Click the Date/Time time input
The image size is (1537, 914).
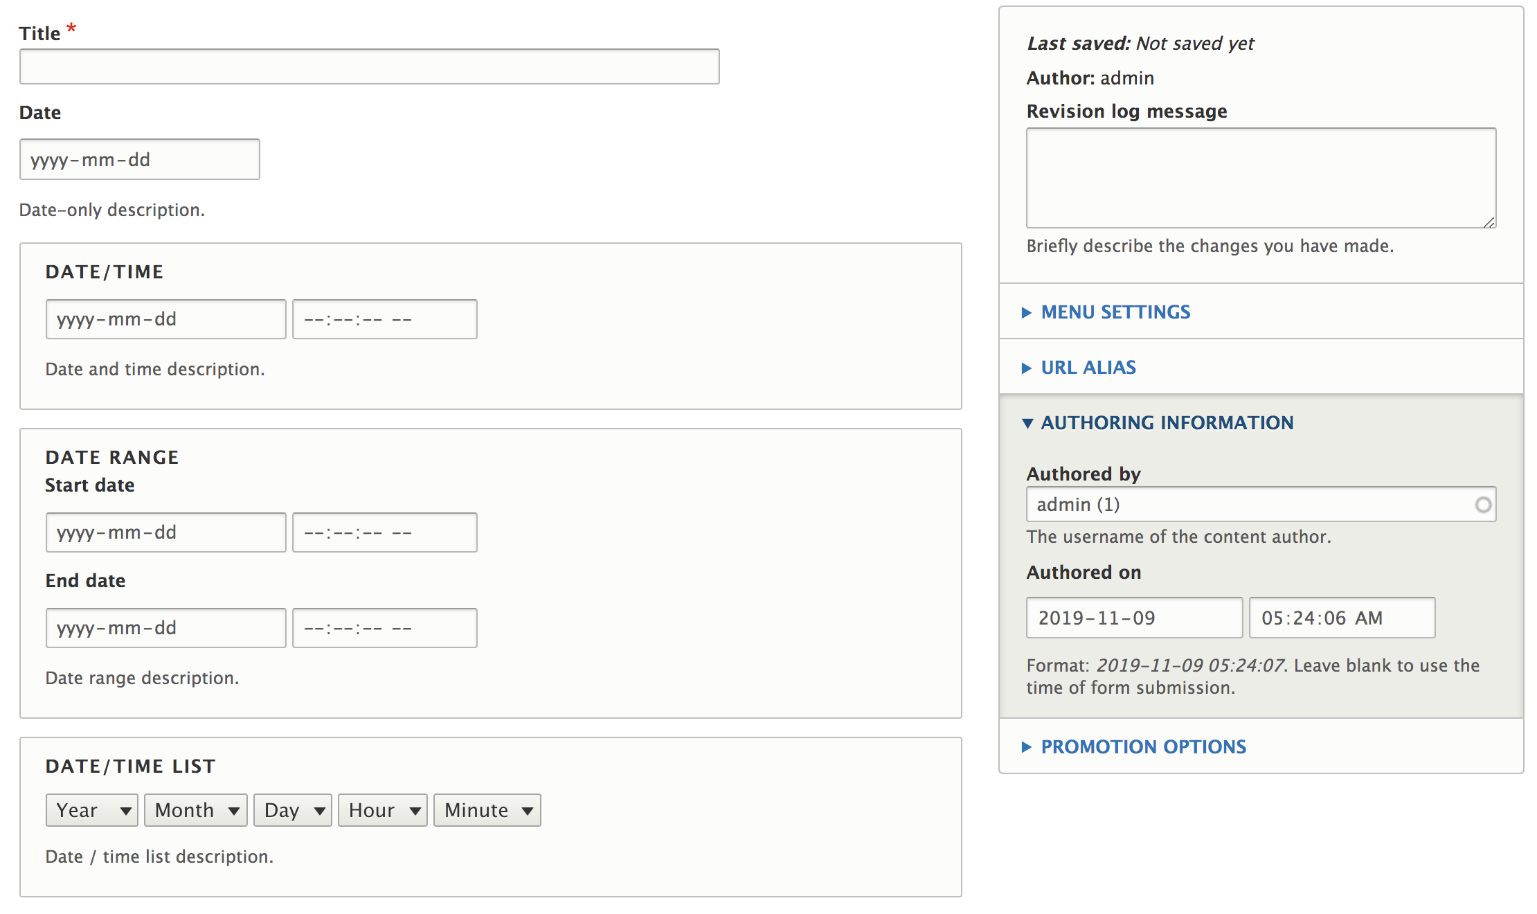click(x=384, y=319)
